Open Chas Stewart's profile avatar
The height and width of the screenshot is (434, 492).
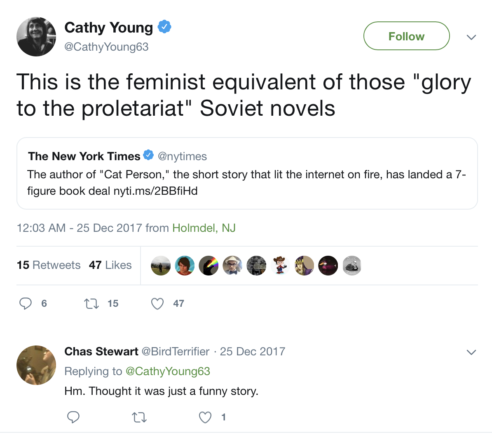pos(36,365)
